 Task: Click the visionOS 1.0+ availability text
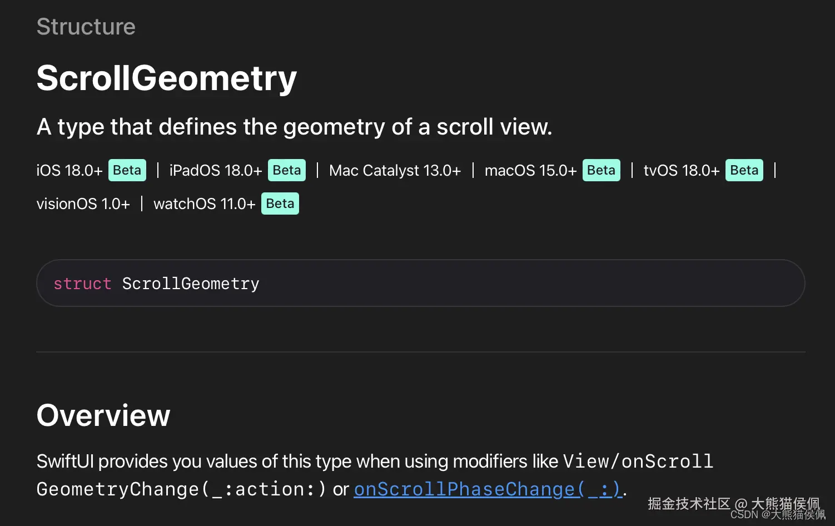(83, 204)
